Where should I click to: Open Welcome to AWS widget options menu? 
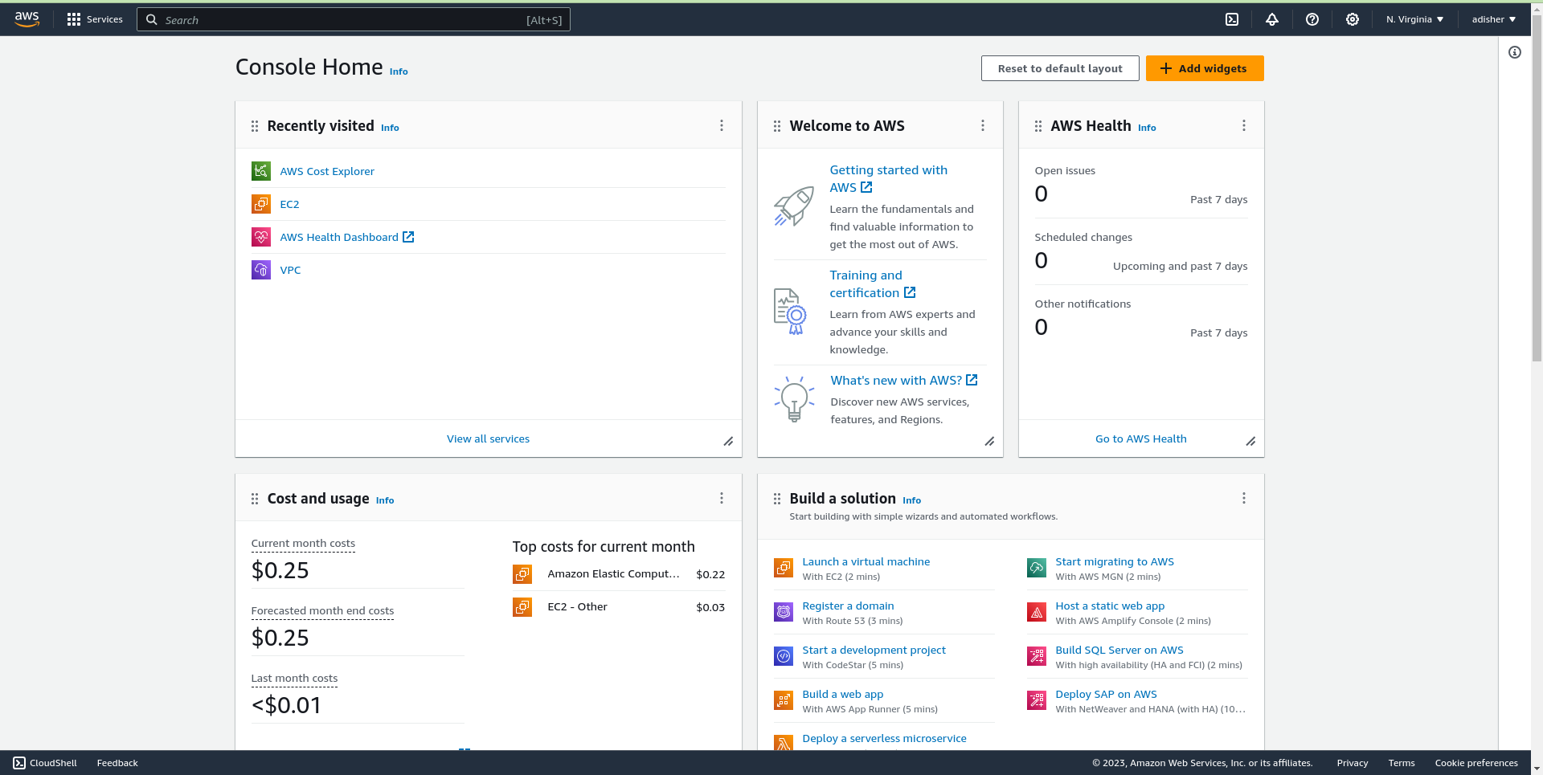983,125
